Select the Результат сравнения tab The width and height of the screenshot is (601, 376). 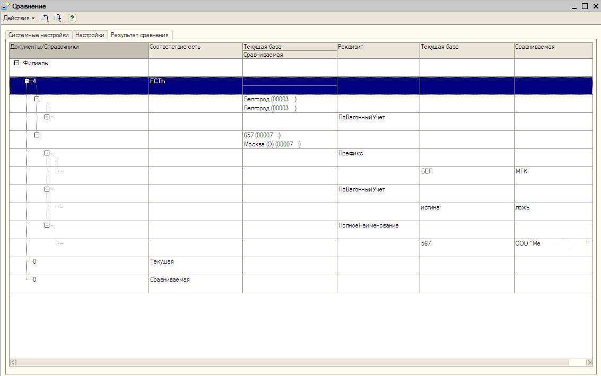coord(140,35)
